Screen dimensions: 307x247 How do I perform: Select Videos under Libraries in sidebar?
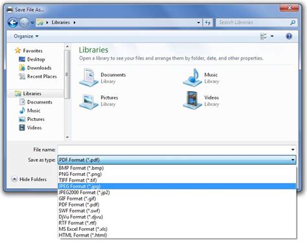[x=30, y=127]
